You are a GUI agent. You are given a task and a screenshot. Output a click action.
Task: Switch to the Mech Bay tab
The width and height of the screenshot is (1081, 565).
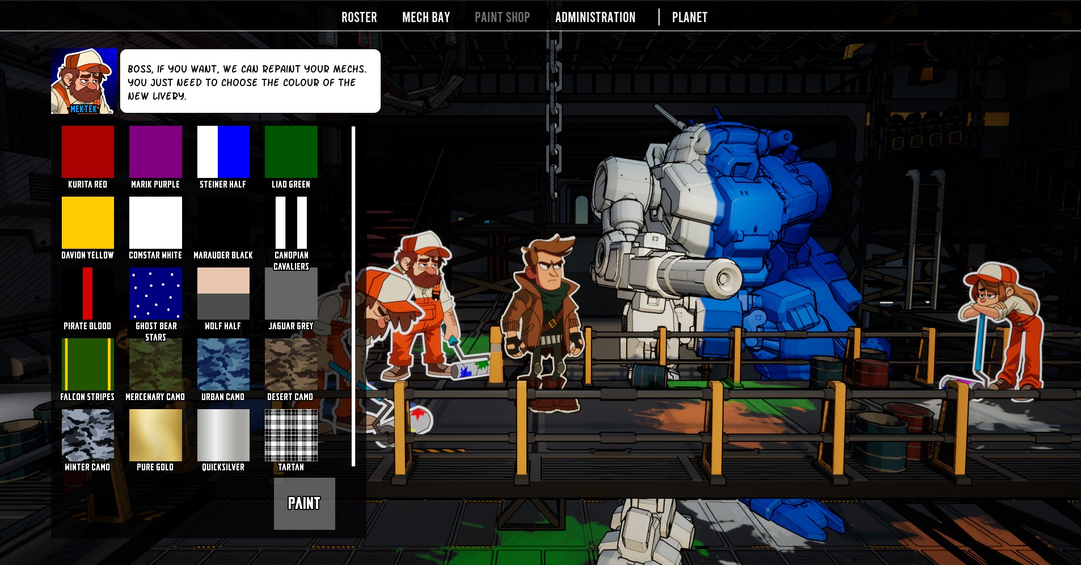[x=426, y=17]
